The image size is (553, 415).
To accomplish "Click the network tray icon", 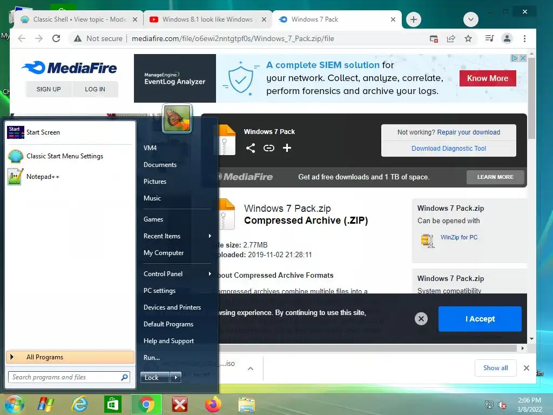I will pyautogui.click(x=489, y=405).
